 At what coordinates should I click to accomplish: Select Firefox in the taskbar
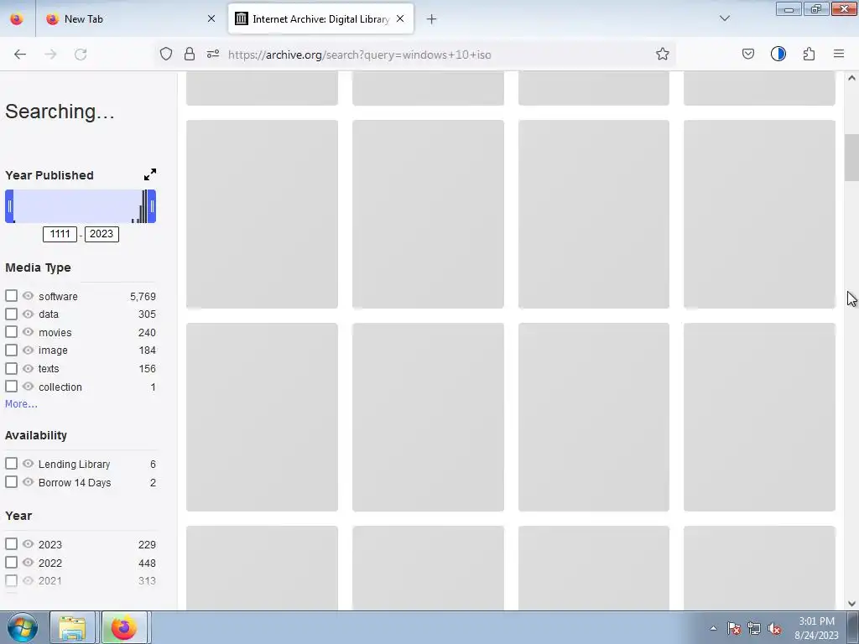pos(124,627)
